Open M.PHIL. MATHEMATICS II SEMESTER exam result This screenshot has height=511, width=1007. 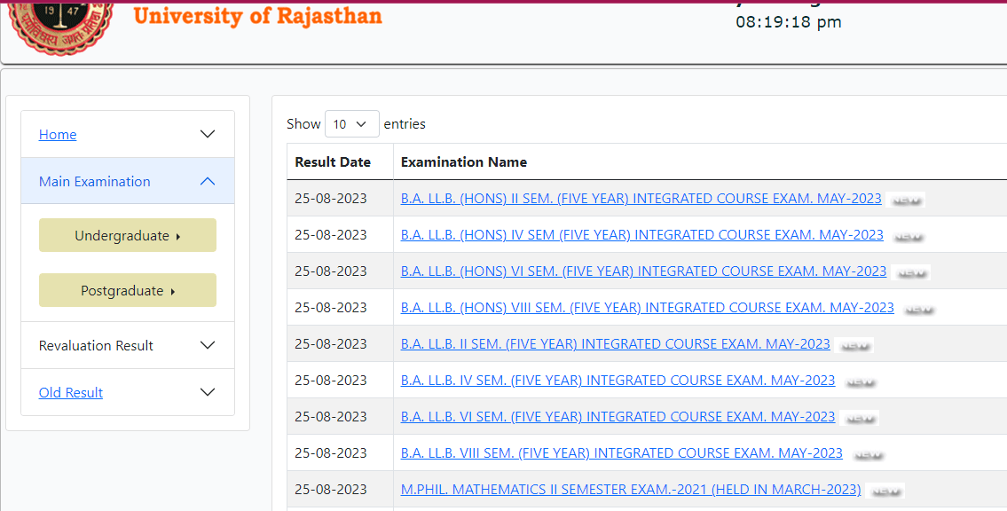pyautogui.click(x=631, y=489)
